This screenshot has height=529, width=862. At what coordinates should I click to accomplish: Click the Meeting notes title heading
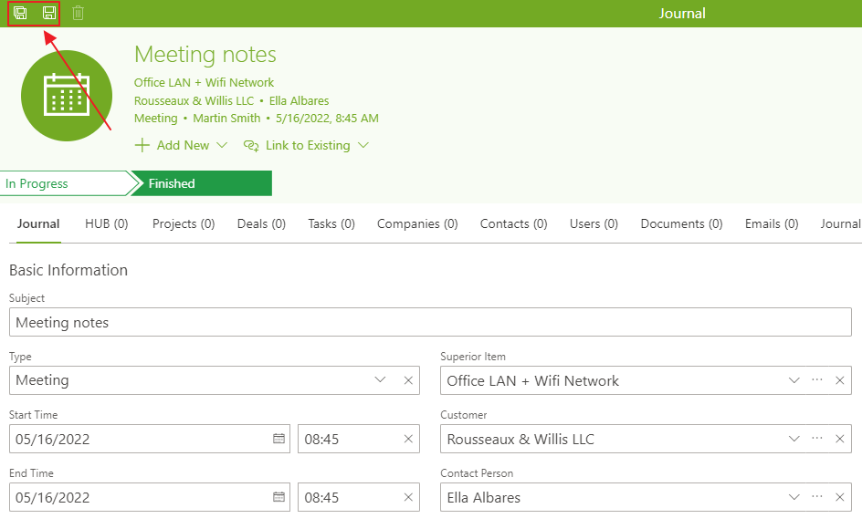205,55
